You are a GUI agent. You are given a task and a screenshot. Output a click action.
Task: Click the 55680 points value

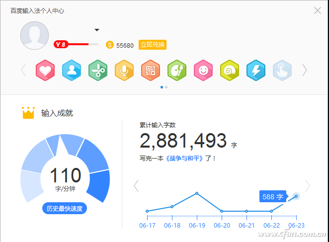tap(125, 46)
